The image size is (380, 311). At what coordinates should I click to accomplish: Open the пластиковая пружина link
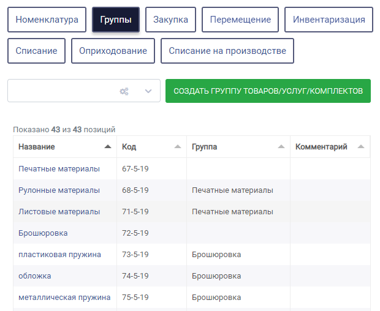[x=59, y=255]
